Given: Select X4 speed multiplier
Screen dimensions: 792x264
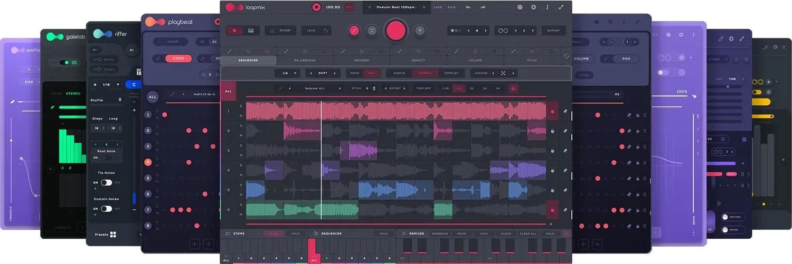Looking at the screenshot, I should pos(498,88).
